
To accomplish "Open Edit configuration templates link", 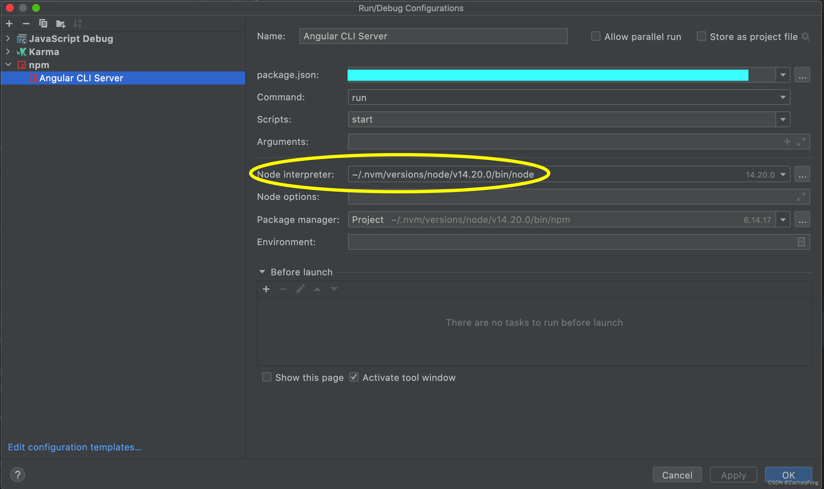I will (x=75, y=447).
